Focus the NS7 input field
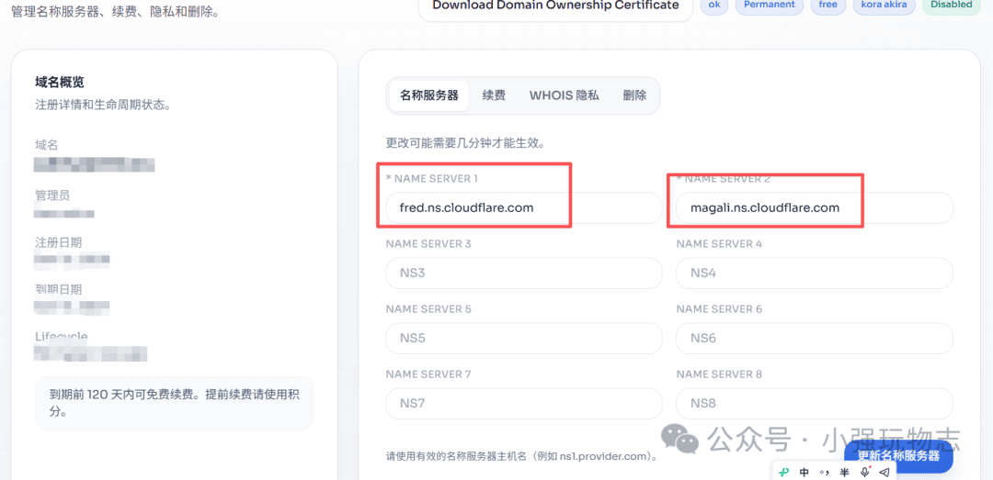 pos(524,404)
